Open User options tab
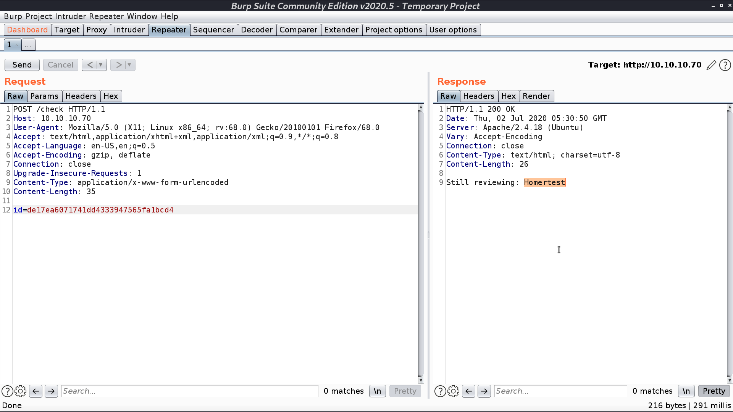Viewport: 733px width, 412px height. [453, 30]
